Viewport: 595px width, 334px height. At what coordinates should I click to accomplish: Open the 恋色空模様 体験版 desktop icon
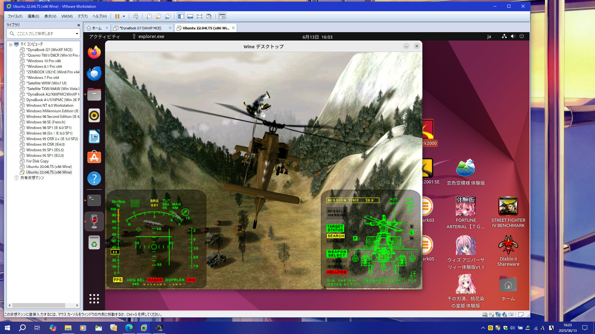465,172
